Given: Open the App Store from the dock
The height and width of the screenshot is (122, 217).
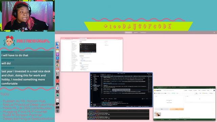Looking at the screenshot, I should point(57,58).
